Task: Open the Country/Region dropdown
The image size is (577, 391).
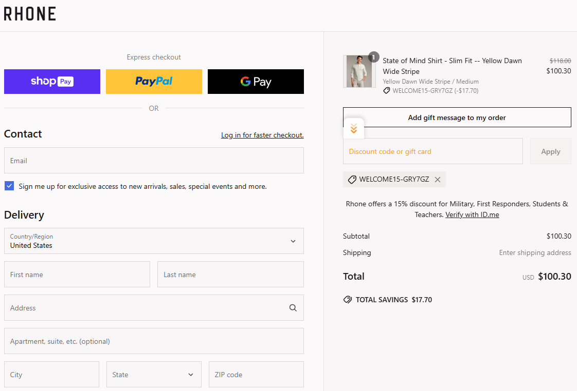Action: (x=154, y=241)
